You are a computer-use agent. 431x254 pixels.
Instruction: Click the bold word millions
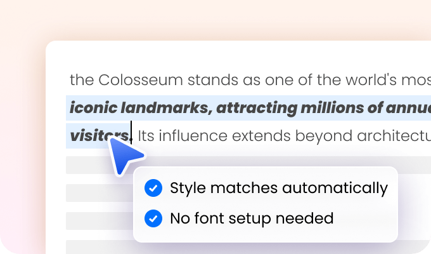pos(324,108)
